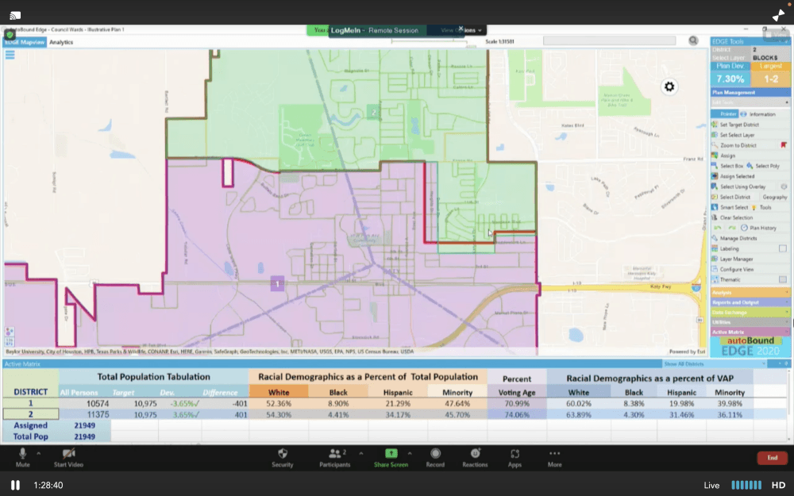Screen dimensions: 794x496
Task: Click the Largest 1-2 box
Action: (770, 75)
